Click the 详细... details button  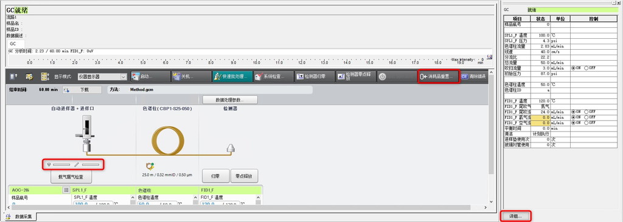tap(515, 217)
